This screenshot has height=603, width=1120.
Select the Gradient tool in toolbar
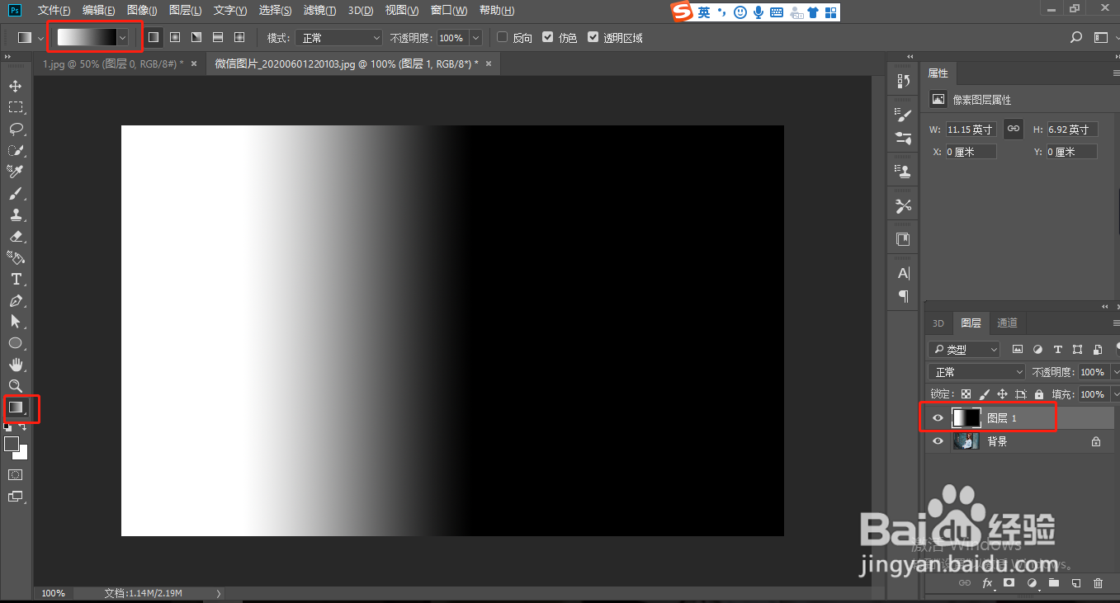coord(16,407)
